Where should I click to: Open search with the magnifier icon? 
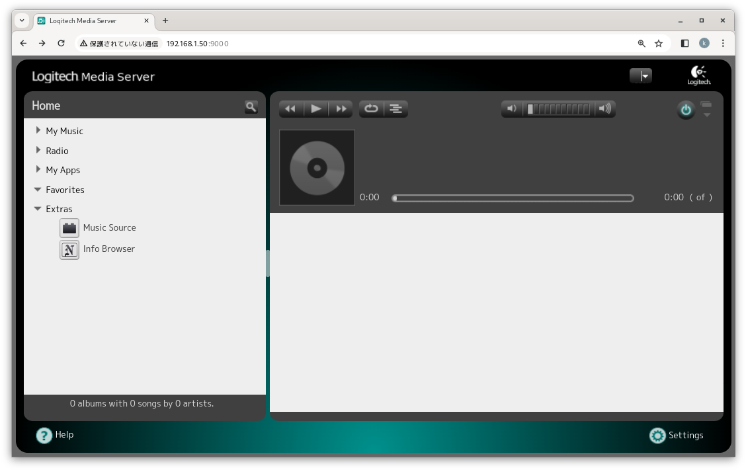251,106
